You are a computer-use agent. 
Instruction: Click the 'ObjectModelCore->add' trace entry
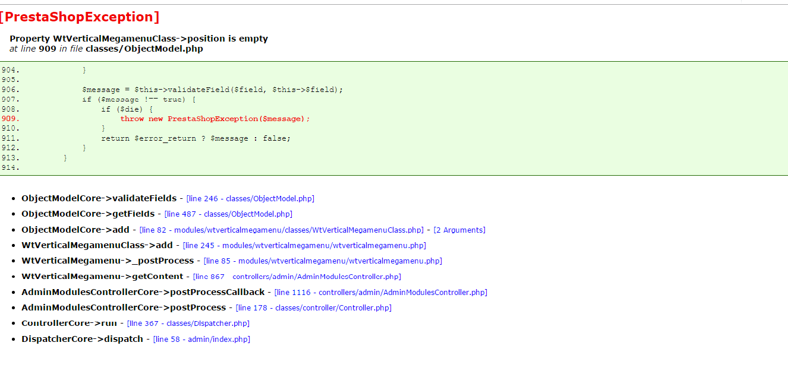[x=75, y=230]
